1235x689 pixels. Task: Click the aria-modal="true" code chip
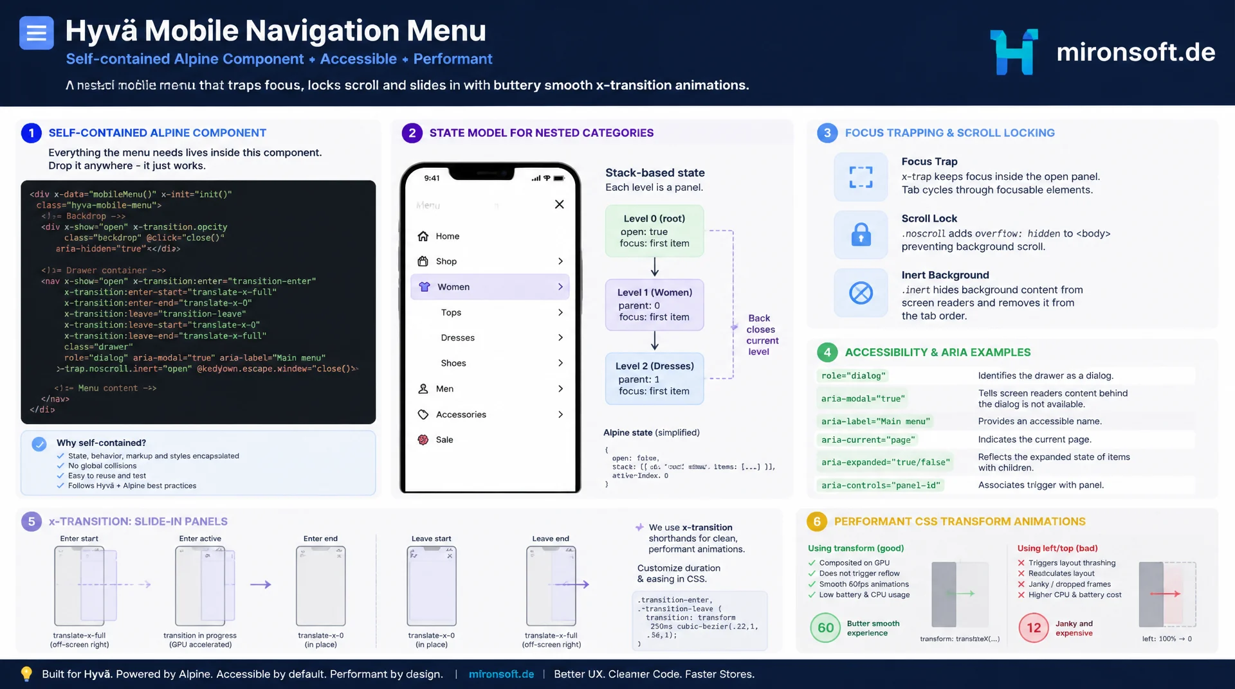(863, 398)
